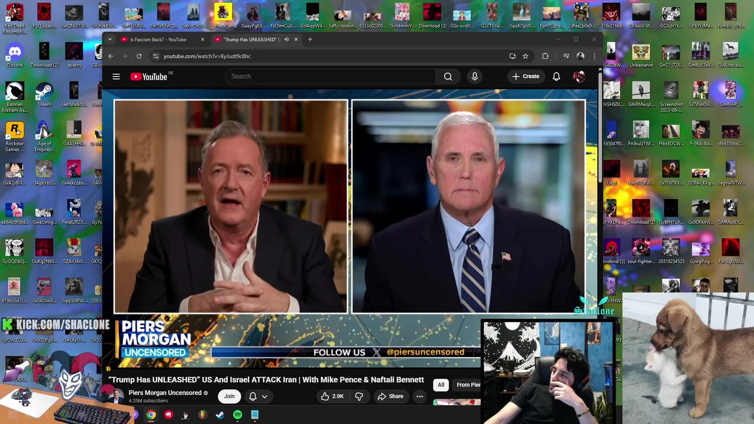Bookmark this page with the star icon

click(x=525, y=56)
